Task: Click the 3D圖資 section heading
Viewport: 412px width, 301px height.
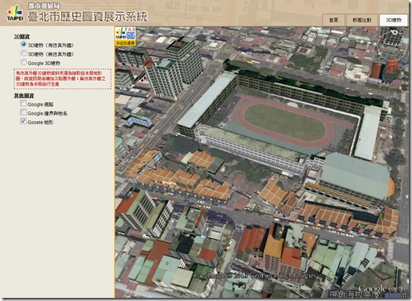Action: pos(22,37)
